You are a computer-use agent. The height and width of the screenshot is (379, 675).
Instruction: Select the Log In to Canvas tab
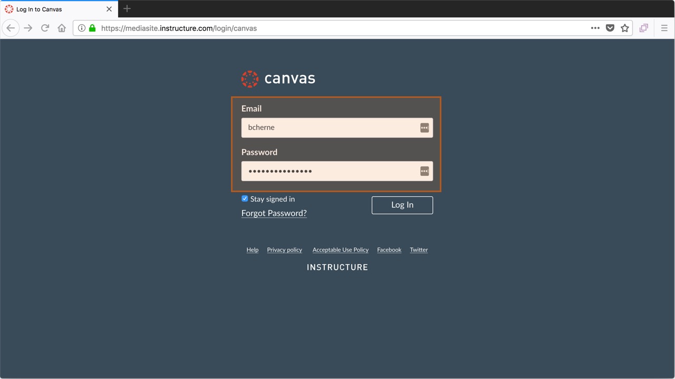pyautogui.click(x=59, y=9)
